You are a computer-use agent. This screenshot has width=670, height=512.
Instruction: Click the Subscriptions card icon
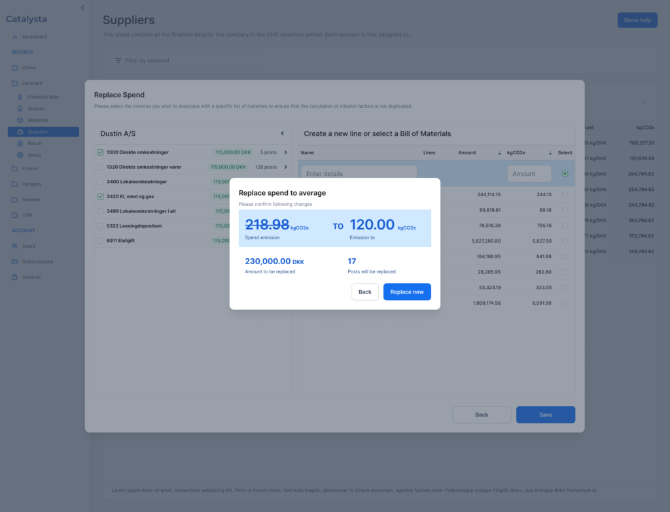tap(15, 262)
